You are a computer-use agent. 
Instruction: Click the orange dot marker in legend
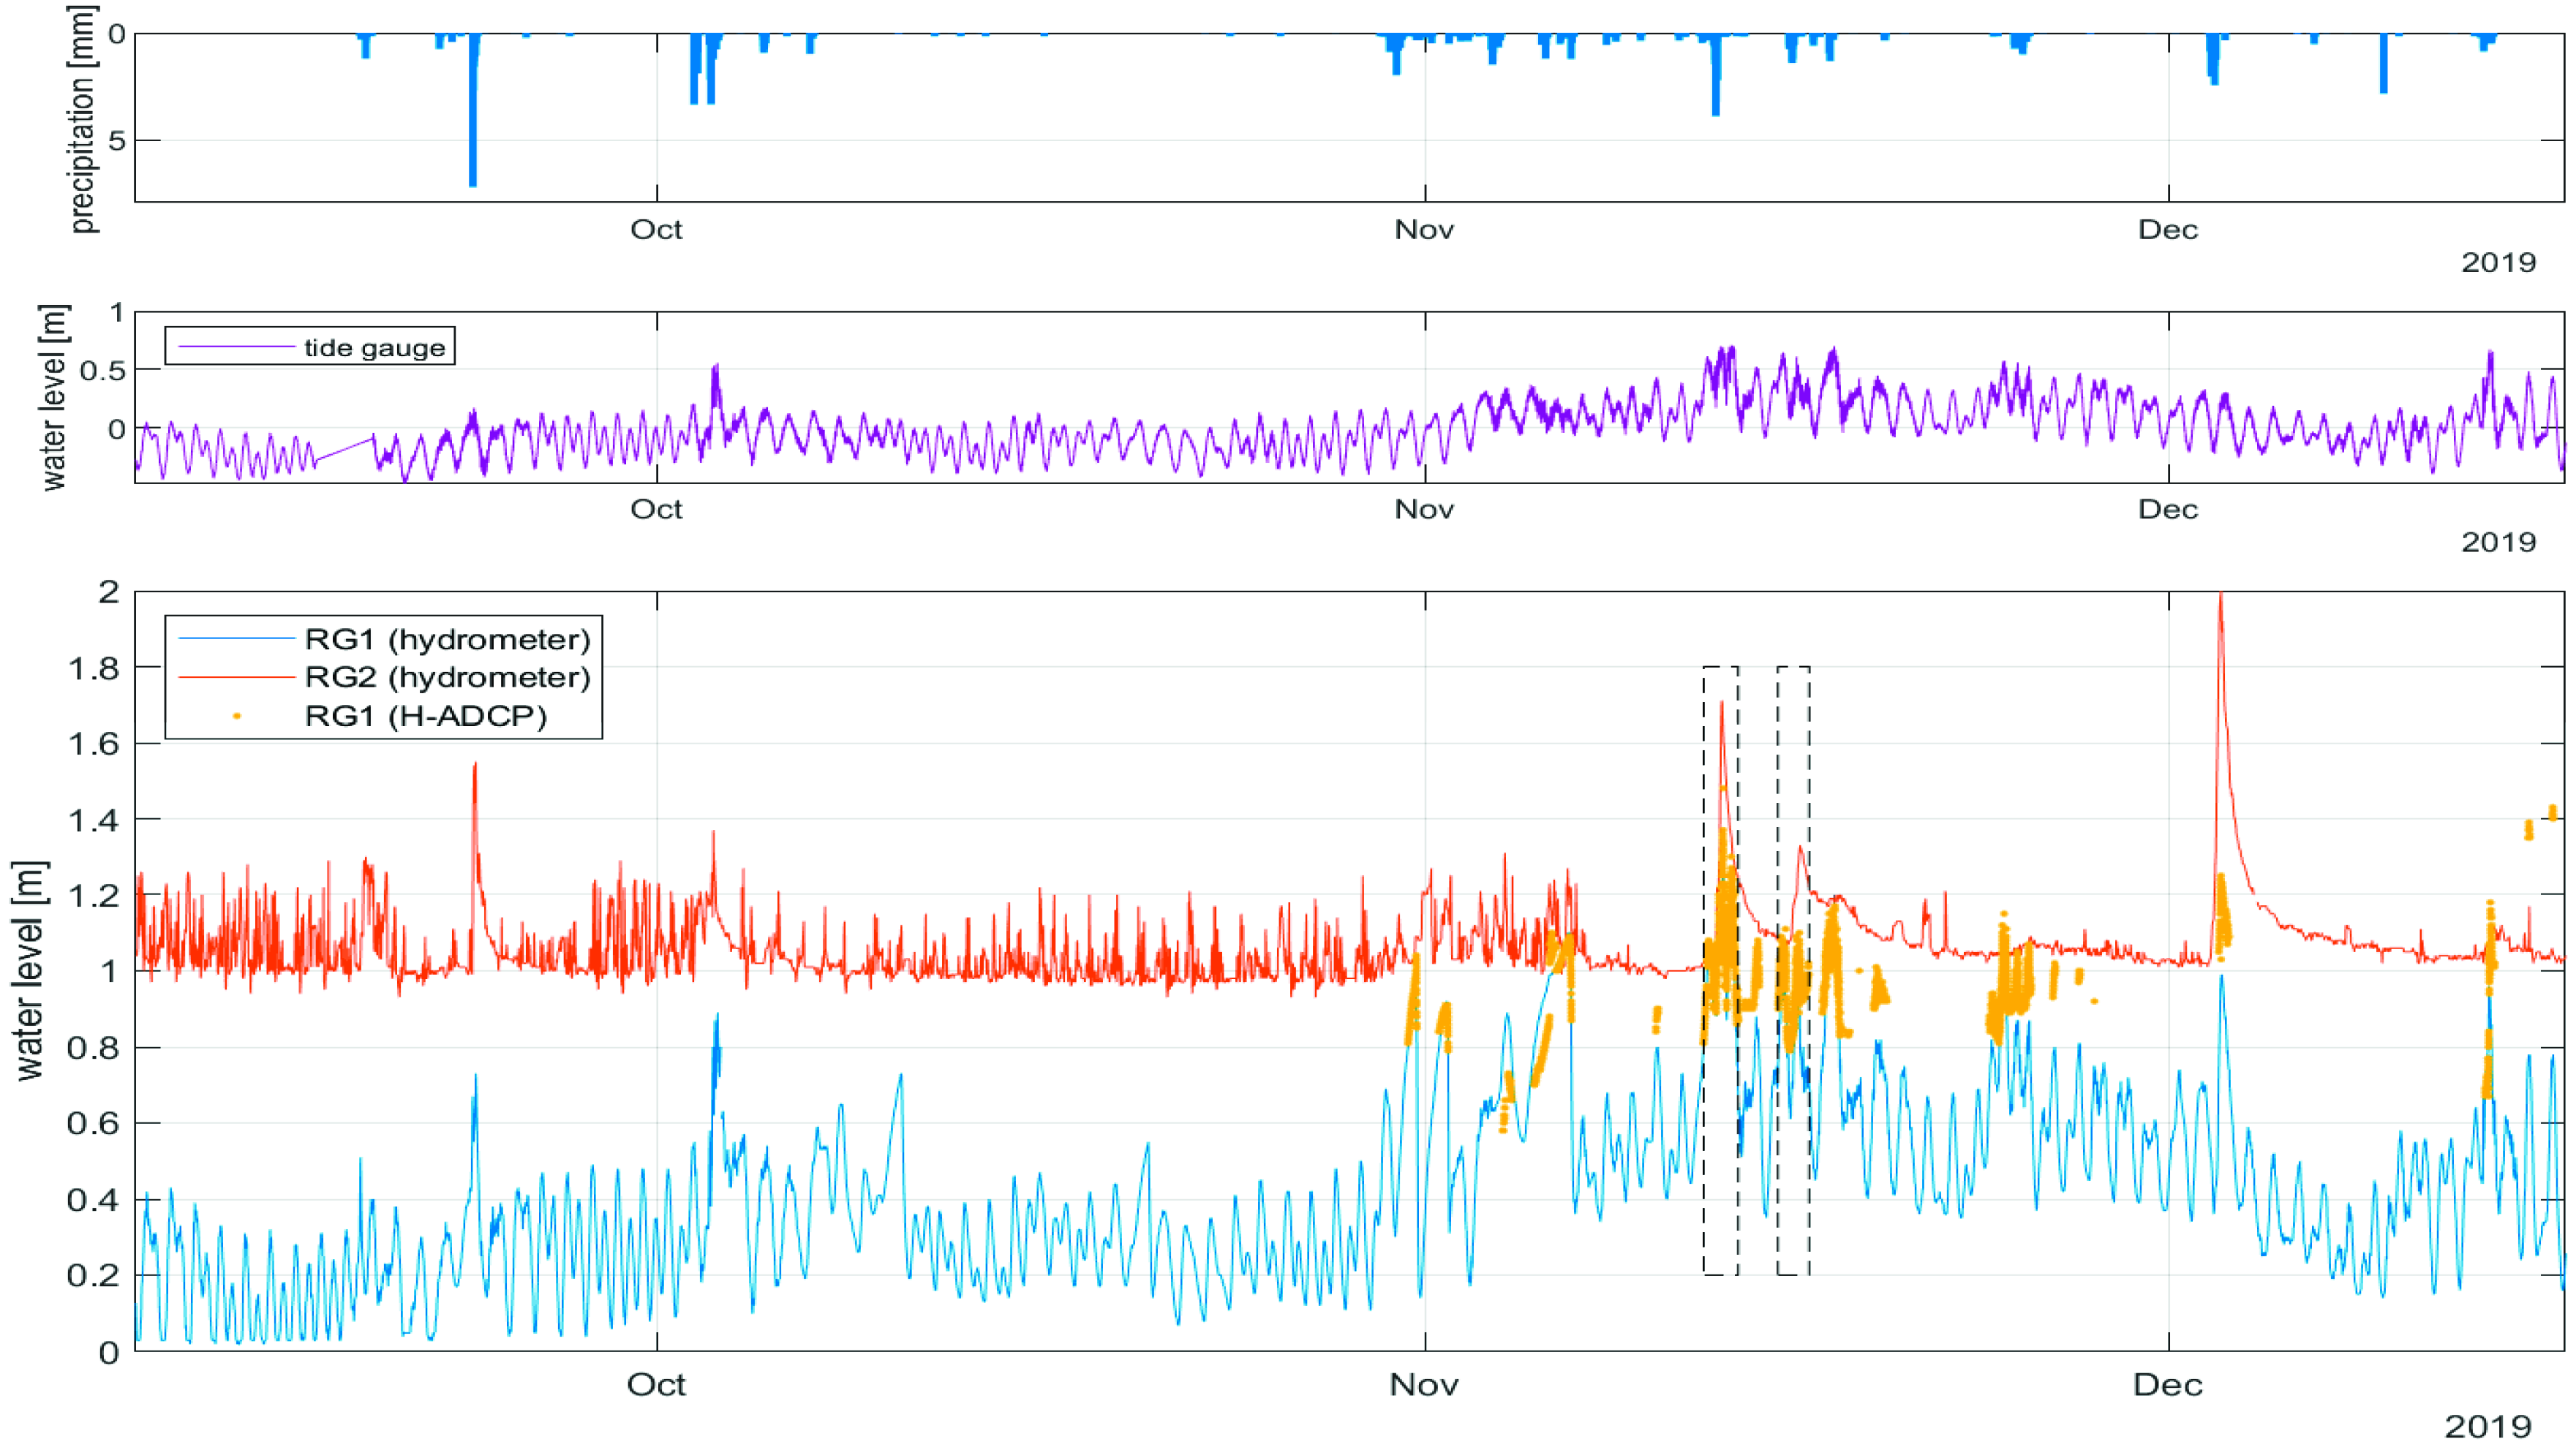236,716
